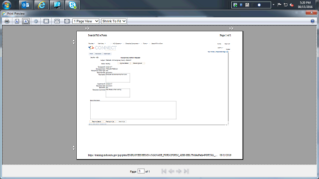Grab the upper vertical margin marker on left
The image size is (319, 179).
(x=74, y=42)
